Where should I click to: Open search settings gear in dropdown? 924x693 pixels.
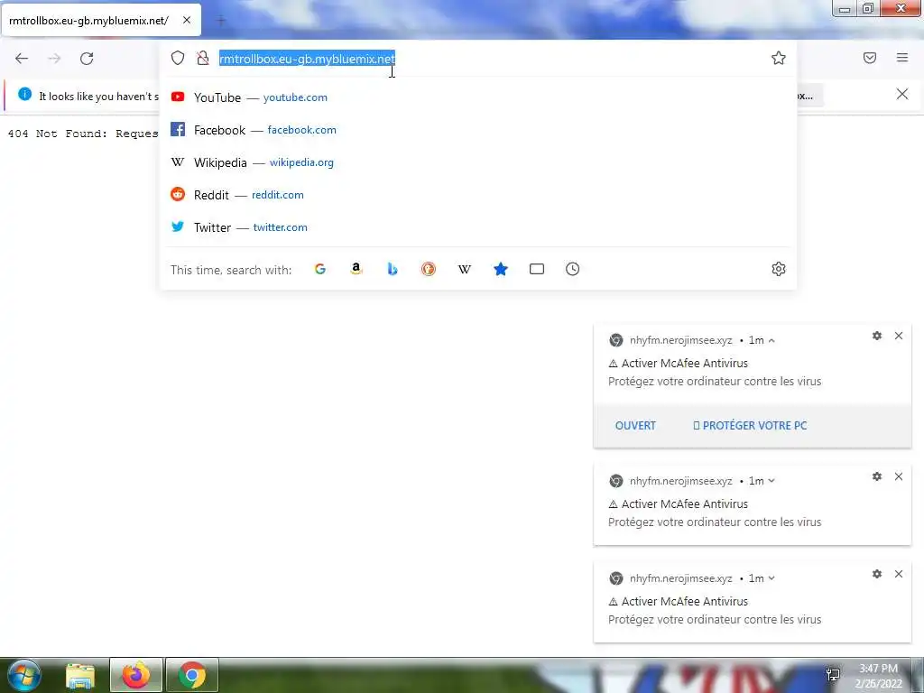(779, 269)
